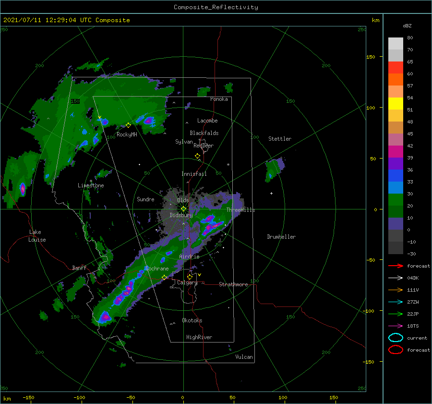
Task: Click the Didsbury label
Action: click(x=181, y=215)
